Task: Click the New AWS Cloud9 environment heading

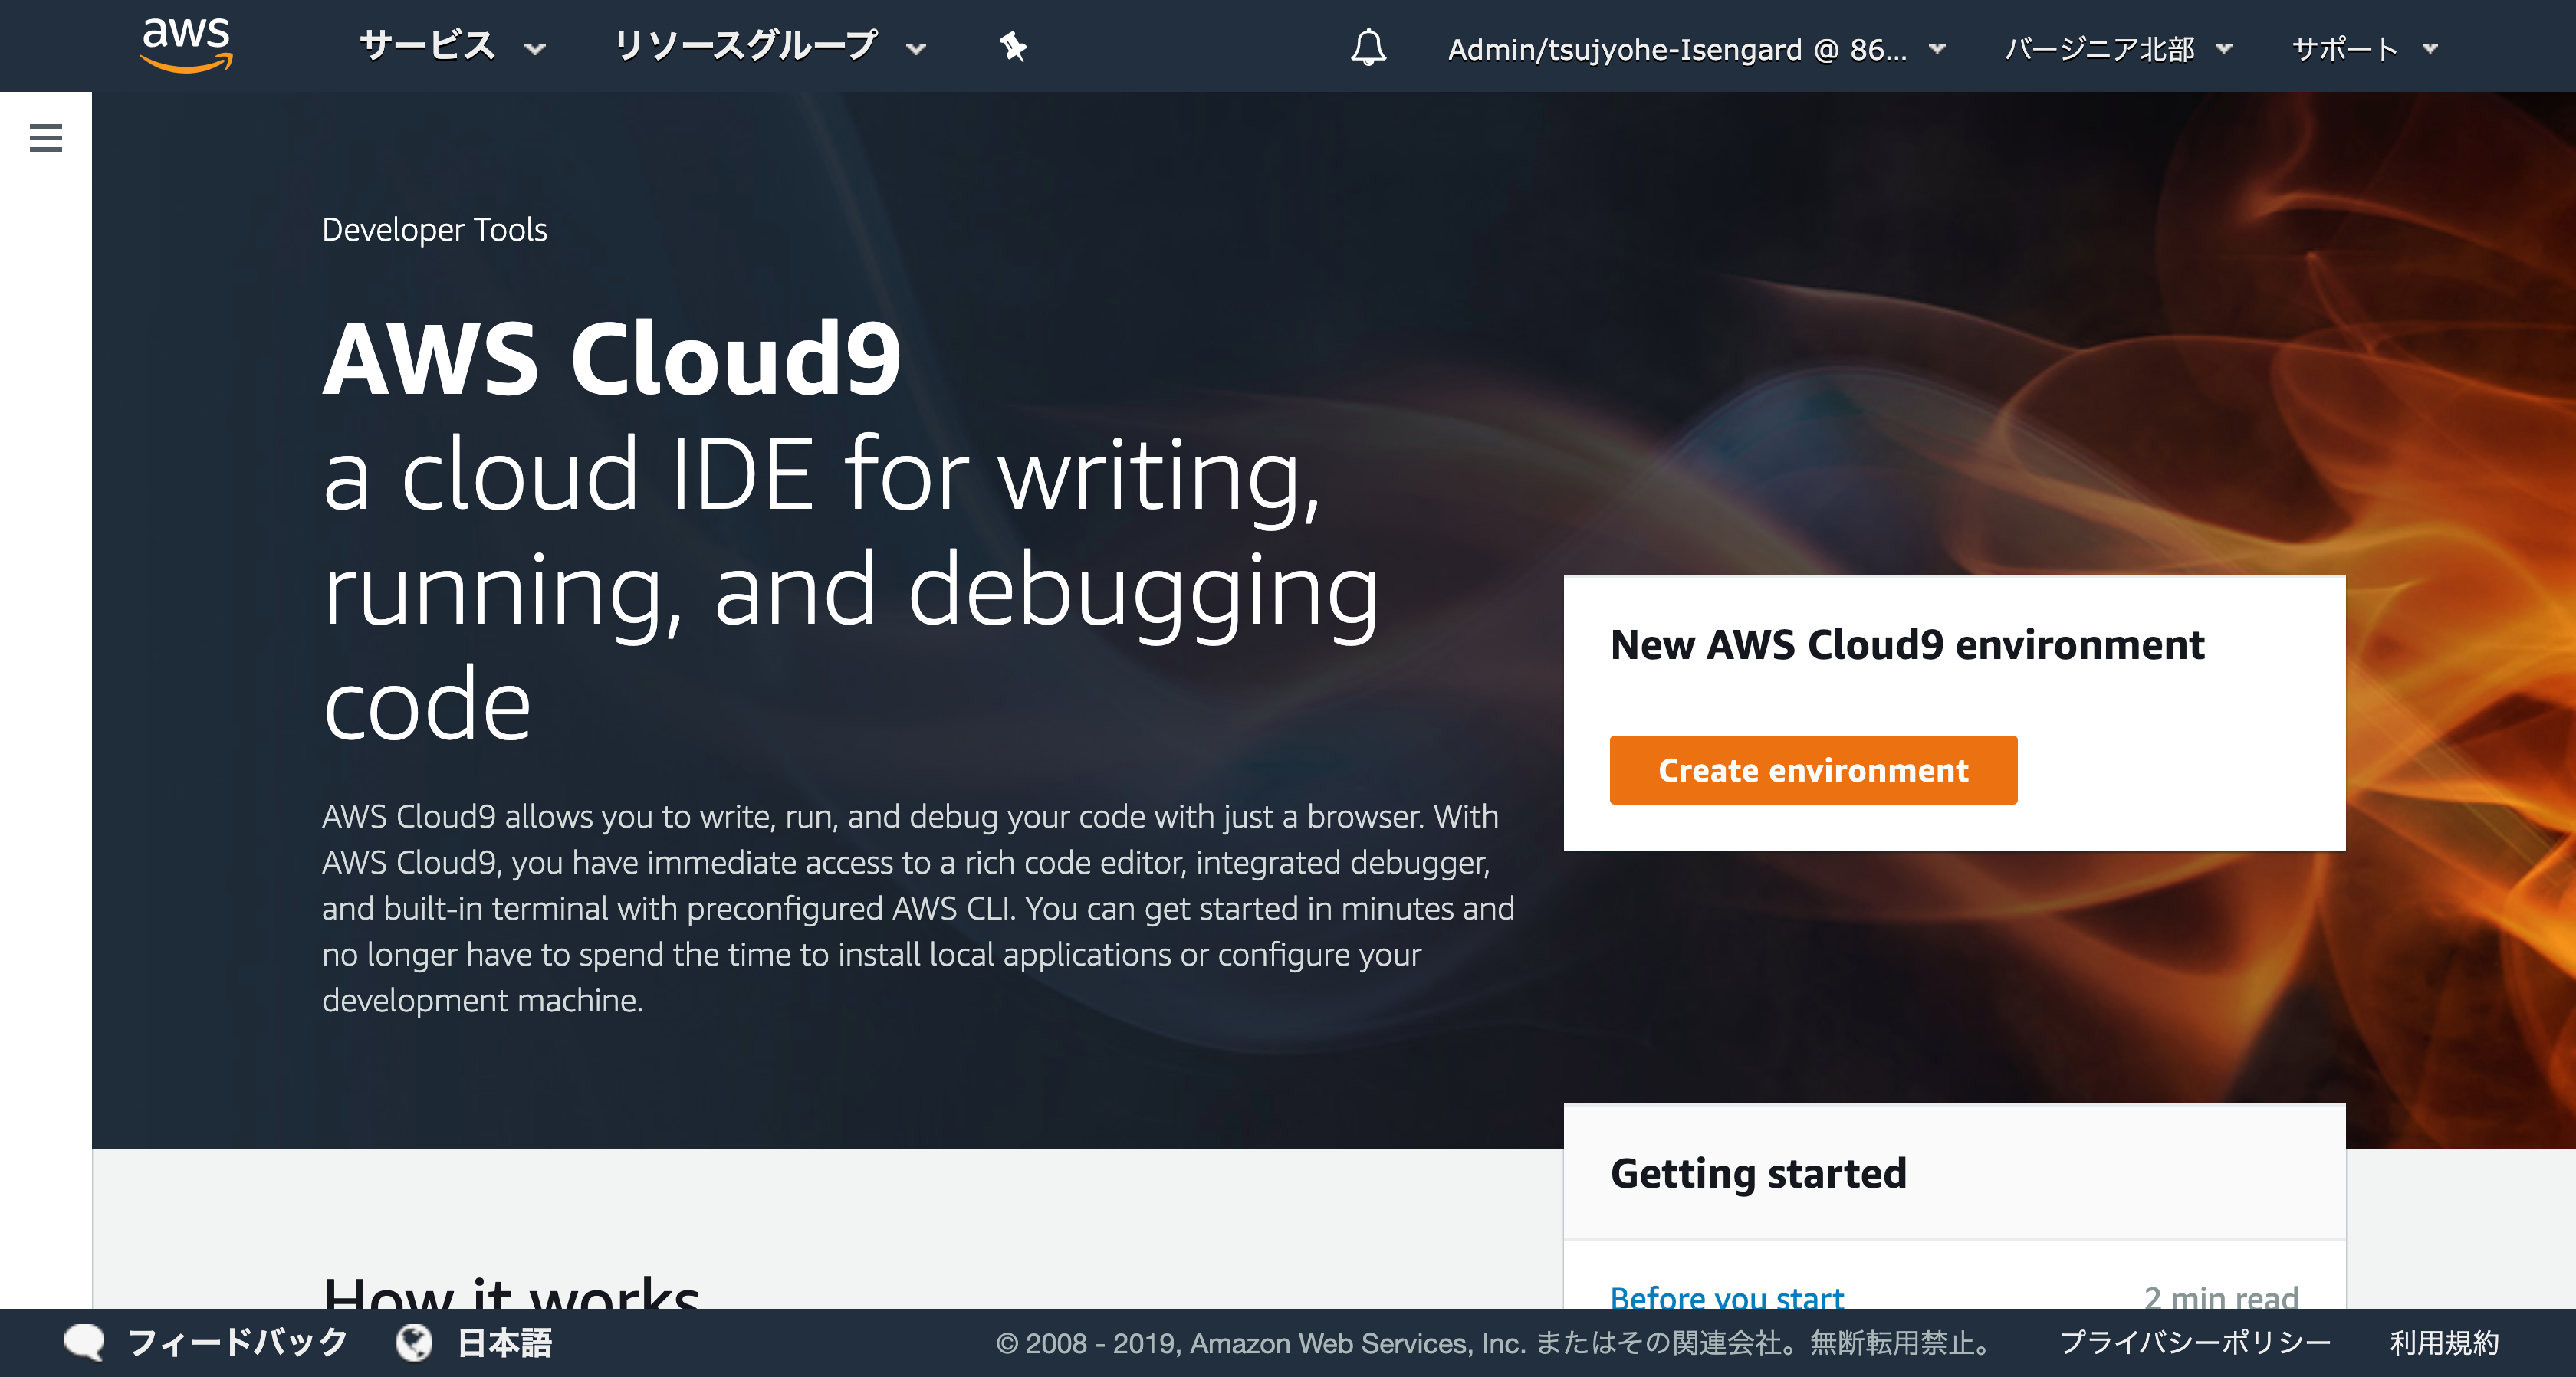Action: pos(1907,644)
